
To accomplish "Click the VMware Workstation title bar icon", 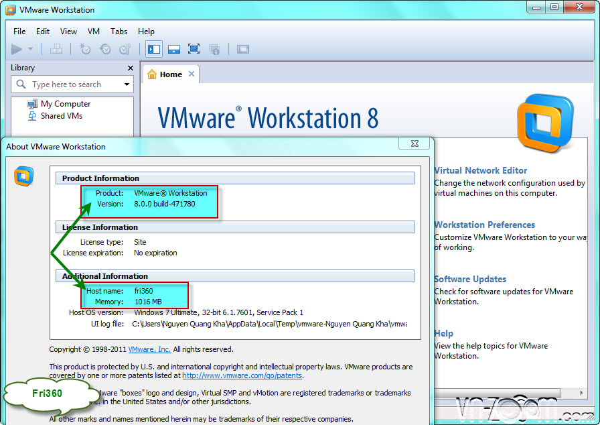I will 11,10.
